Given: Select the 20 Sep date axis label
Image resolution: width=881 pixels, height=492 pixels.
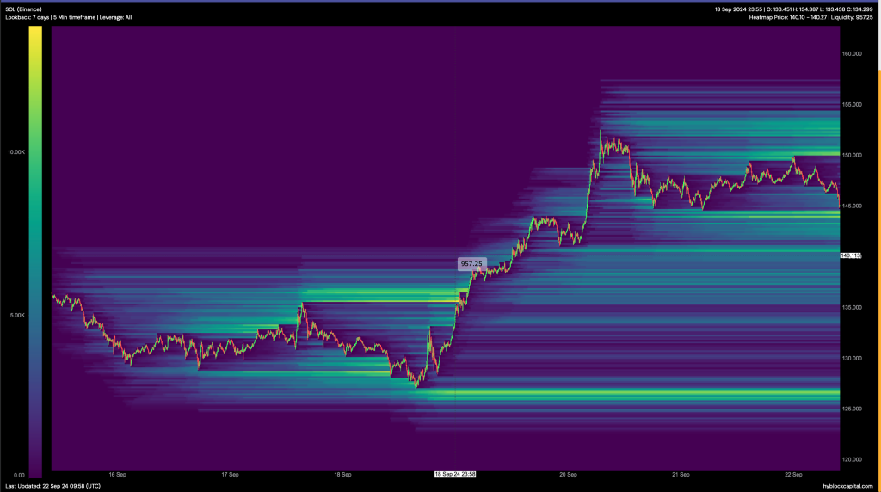Looking at the screenshot, I should pyautogui.click(x=568, y=475).
